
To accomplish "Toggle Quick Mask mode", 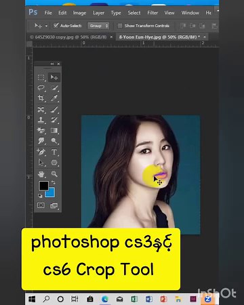I will pos(41,205).
